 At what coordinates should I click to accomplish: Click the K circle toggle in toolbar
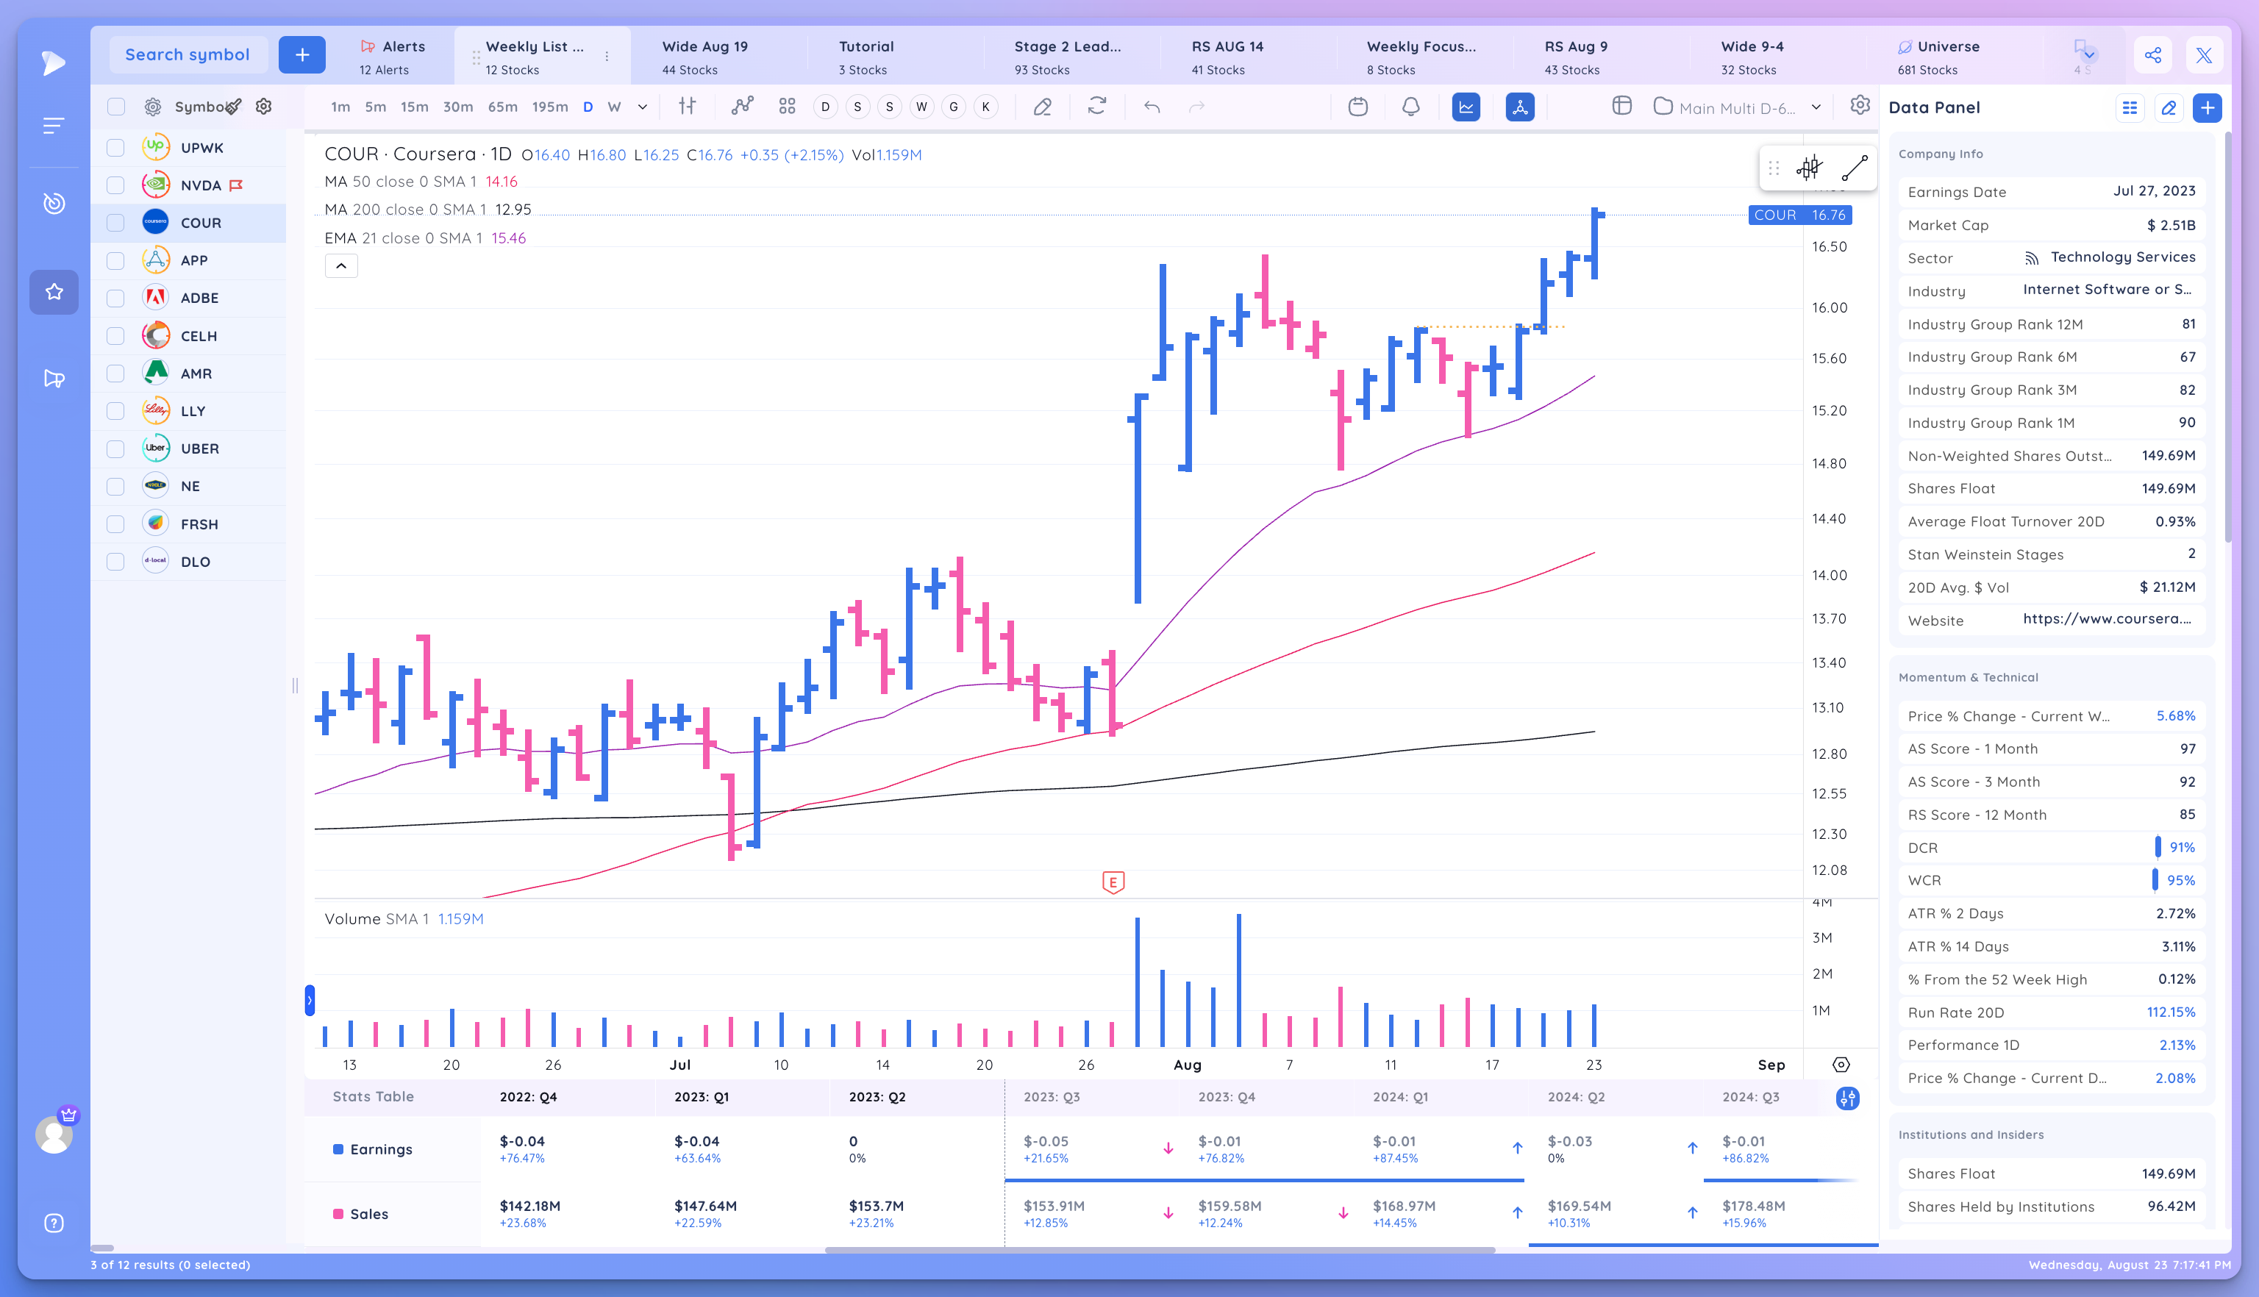[985, 107]
